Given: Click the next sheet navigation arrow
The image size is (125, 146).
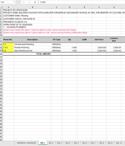Looking at the screenshot, I should (x=8, y=143).
